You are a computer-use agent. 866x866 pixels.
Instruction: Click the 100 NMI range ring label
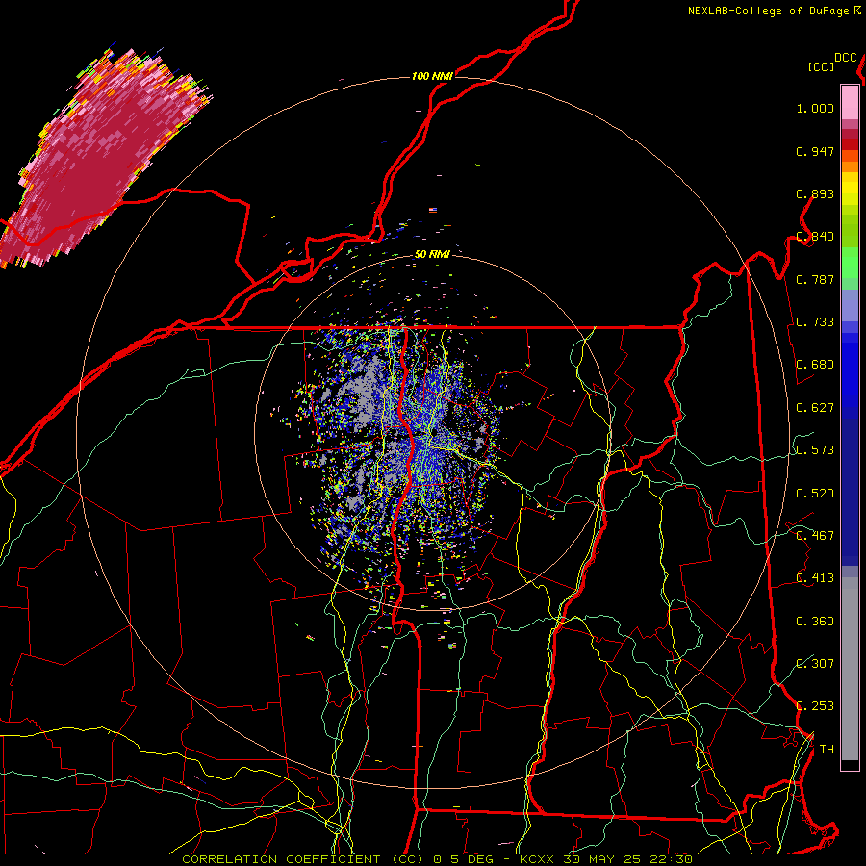click(x=432, y=76)
